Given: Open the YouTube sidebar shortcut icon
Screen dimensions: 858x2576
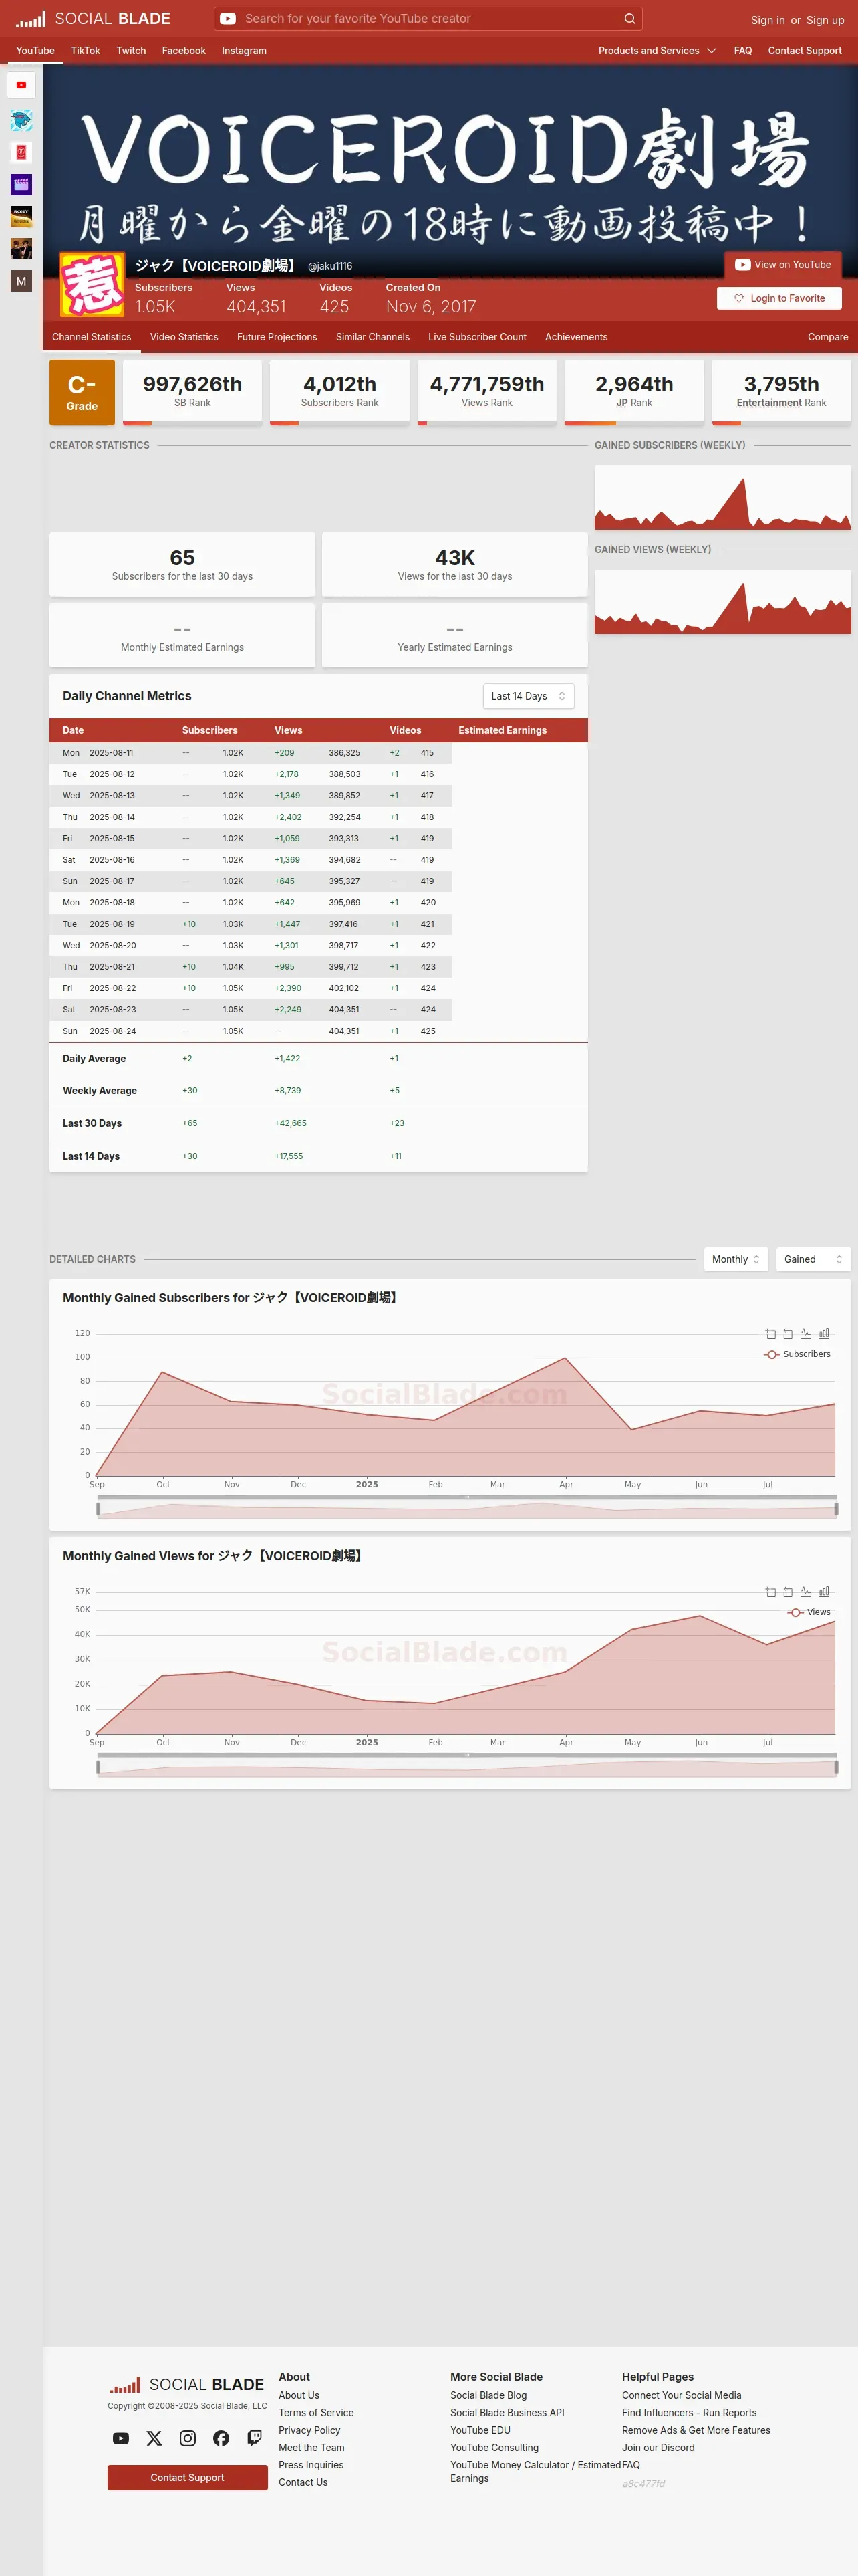Looking at the screenshot, I should point(21,85).
